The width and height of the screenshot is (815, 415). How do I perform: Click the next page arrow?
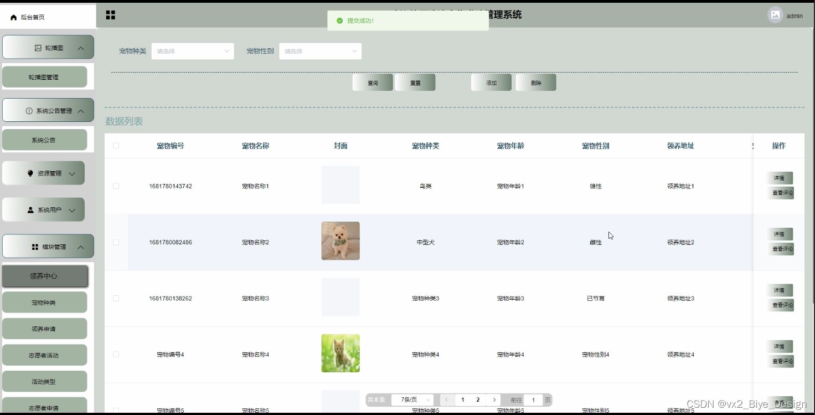(494, 399)
